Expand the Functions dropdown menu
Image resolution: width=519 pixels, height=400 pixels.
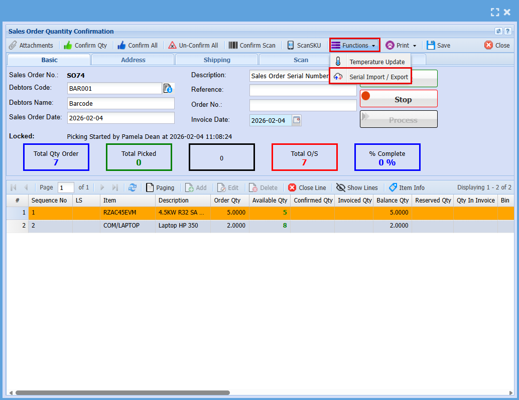[x=354, y=45]
